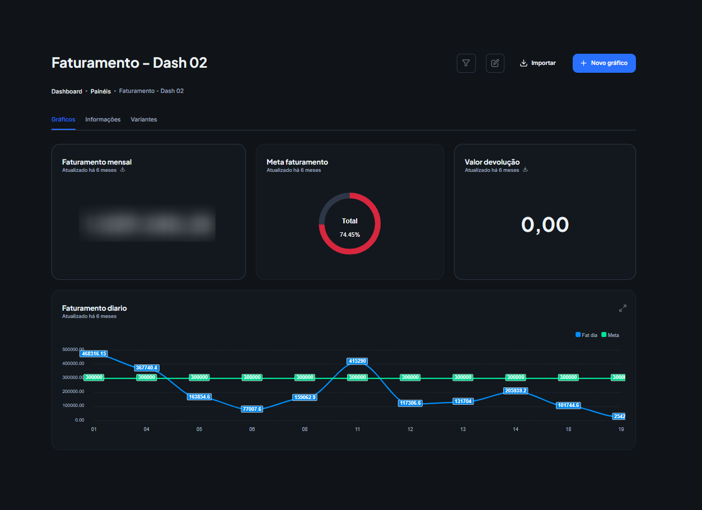702x510 pixels.
Task: Click the 163854.6 data label
Action: pyautogui.click(x=199, y=396)
